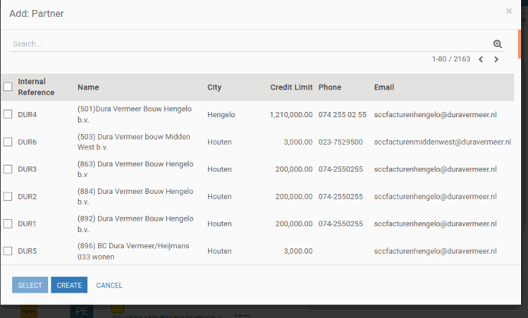Check the DUR3 row checkbox
Screen dimensions: 528x318
pos(8,169)
